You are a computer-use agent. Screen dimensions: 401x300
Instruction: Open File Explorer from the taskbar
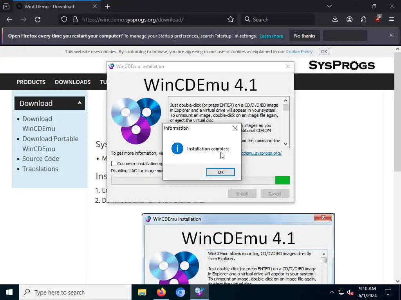[142, 292]
